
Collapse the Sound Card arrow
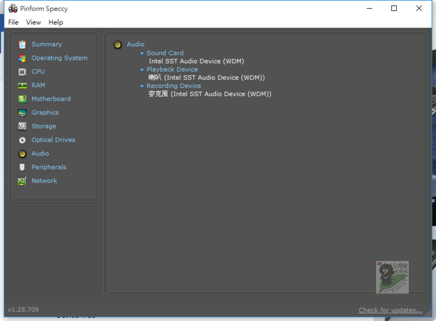tap(142, 53)
